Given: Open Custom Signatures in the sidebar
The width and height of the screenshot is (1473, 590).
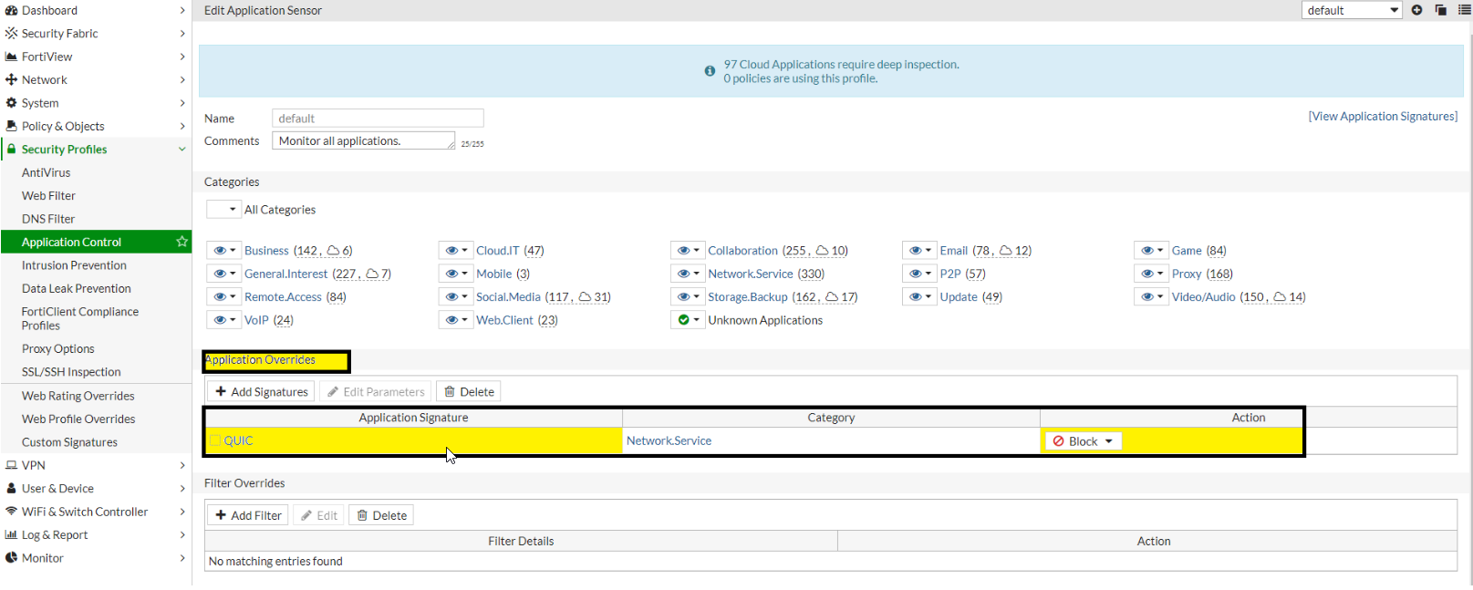Looking at the screenshot, I should (70, 442).
